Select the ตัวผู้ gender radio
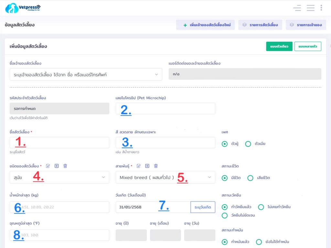Screen dimensions: 331x248 pos(225,144)
